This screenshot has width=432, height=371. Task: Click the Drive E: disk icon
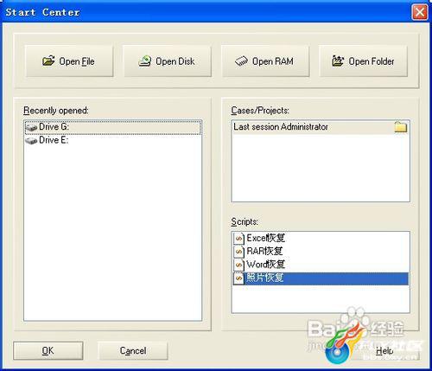31,140
